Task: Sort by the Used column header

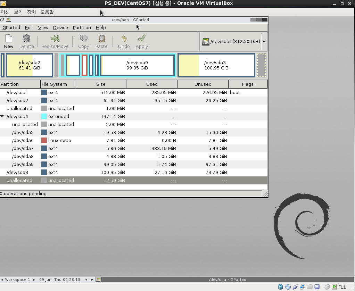Action: coord(152,84)
